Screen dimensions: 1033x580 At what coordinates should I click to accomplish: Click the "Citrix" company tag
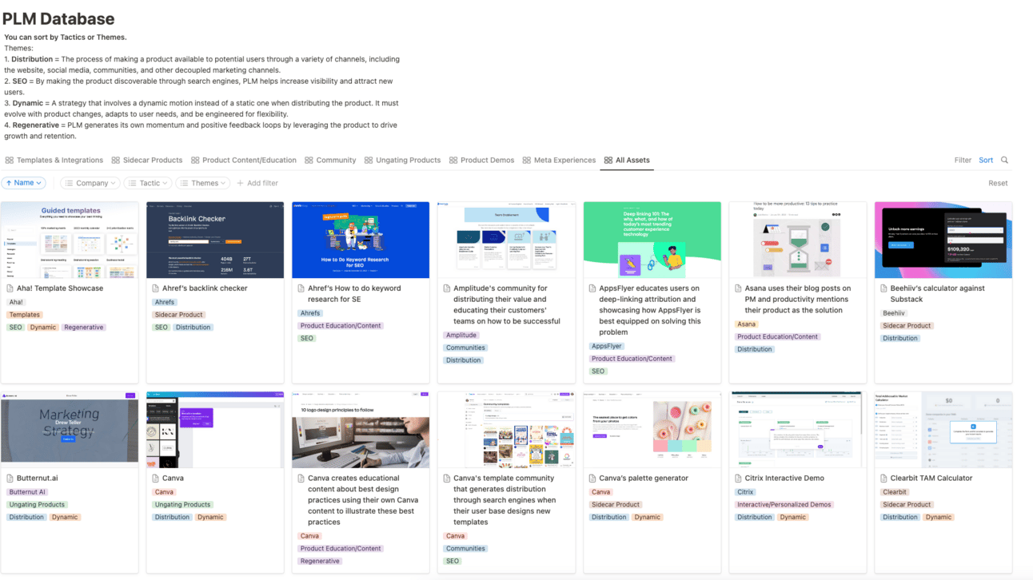tap(746, 492)
